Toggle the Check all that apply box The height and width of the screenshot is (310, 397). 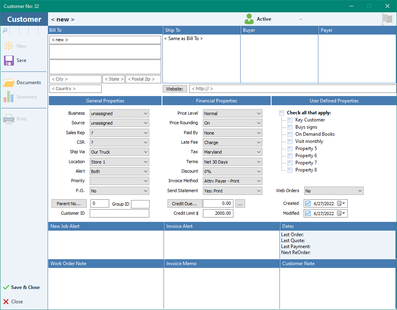tap(281, 112)
